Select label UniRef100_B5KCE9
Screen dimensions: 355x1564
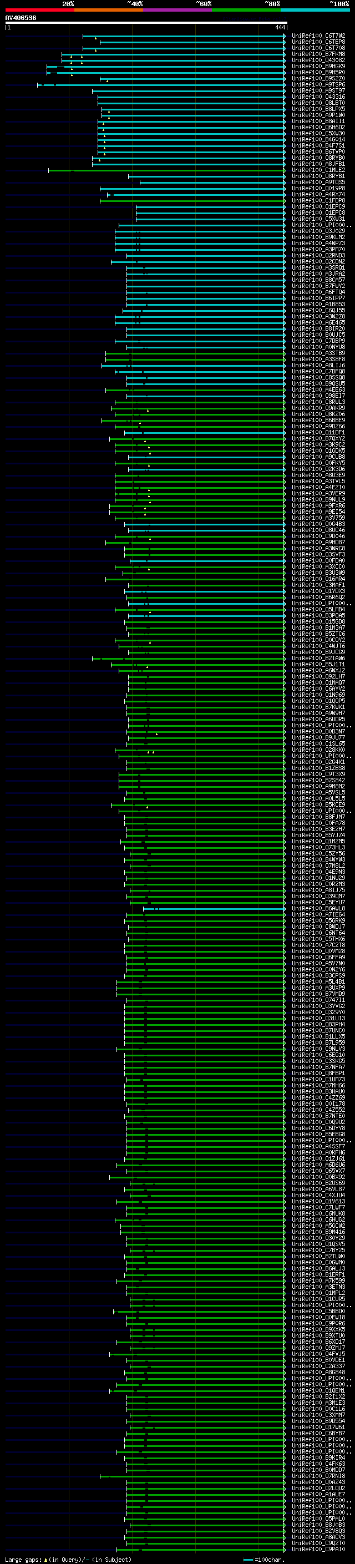point(318,804)
